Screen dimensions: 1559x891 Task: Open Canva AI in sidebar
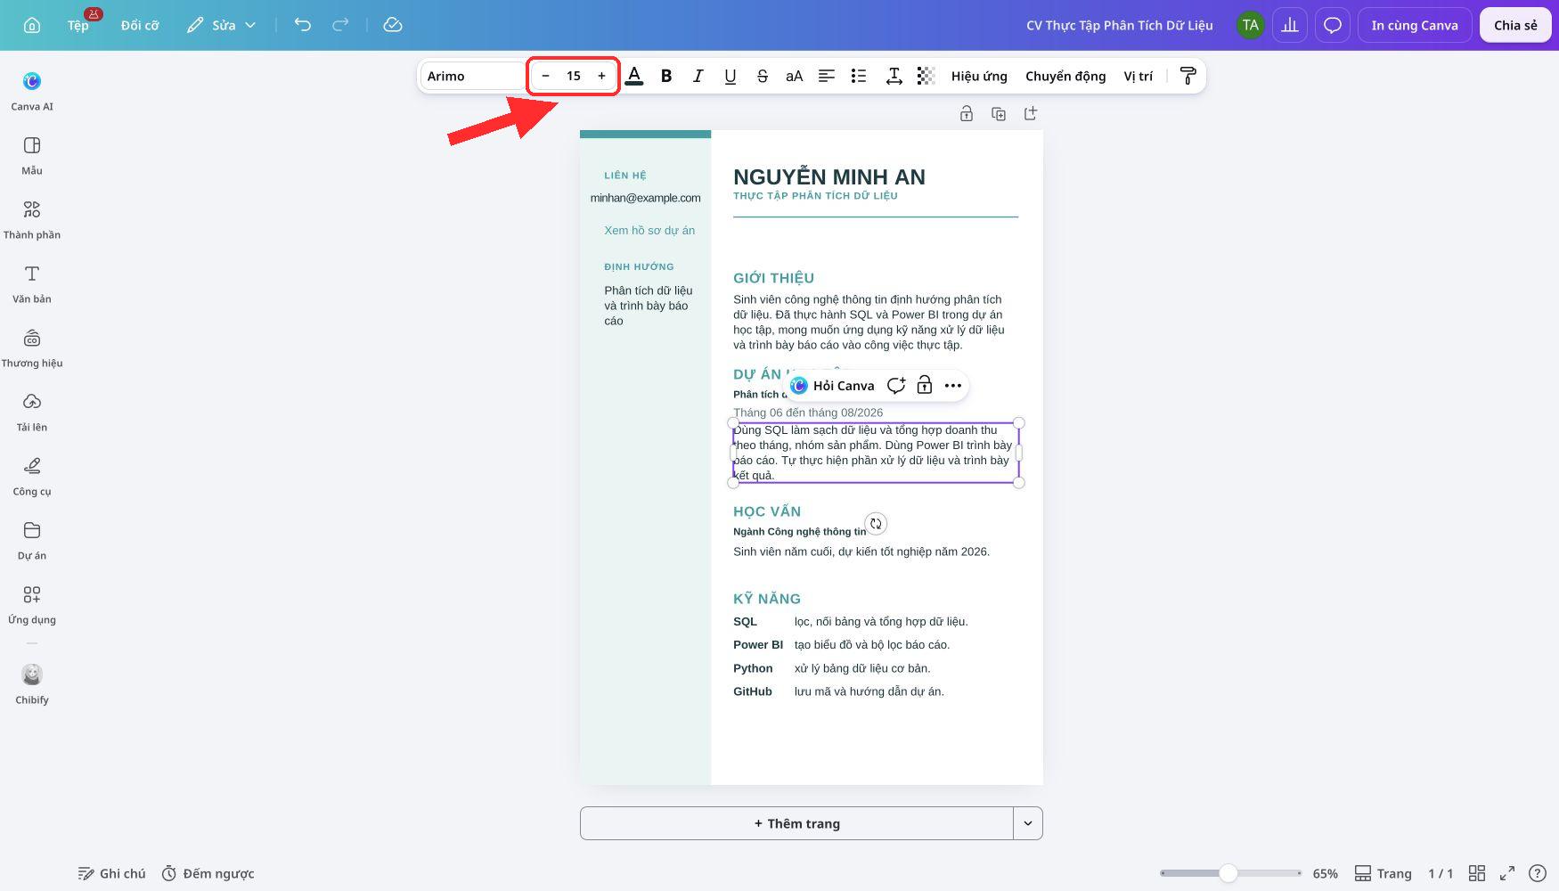pyautogui.click(x=32, y=92)
